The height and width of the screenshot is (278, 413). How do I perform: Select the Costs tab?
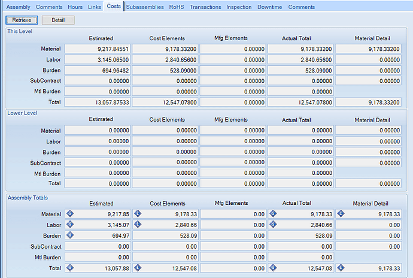pos(114,7)
